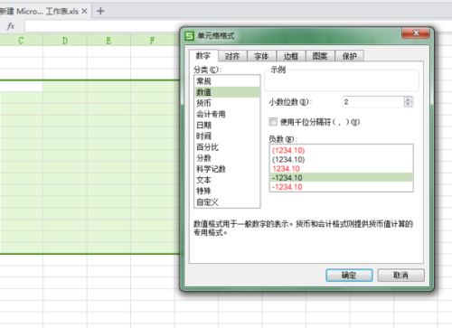Close the workbook tab with the X icon

(85, 11)
